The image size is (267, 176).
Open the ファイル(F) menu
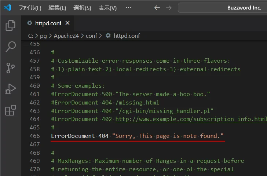click(x=30, y=8)
